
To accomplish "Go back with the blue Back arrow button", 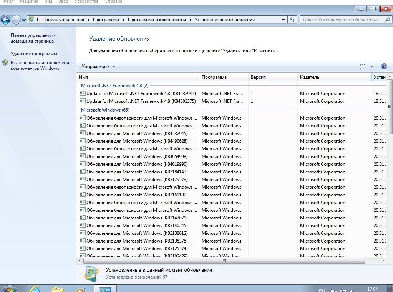I will point(5,20).
